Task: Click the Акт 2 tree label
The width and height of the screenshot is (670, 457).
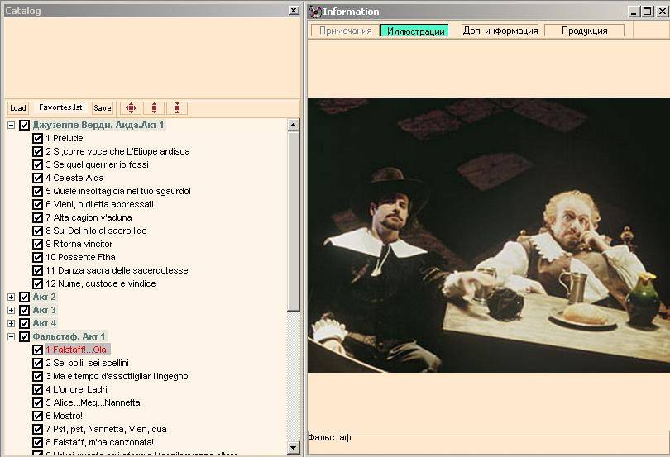Action: 44,297
